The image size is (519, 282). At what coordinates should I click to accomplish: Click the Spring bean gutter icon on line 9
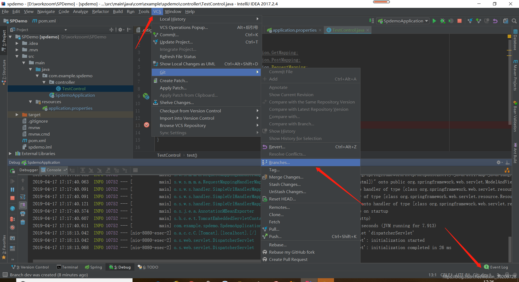point(146,96)
